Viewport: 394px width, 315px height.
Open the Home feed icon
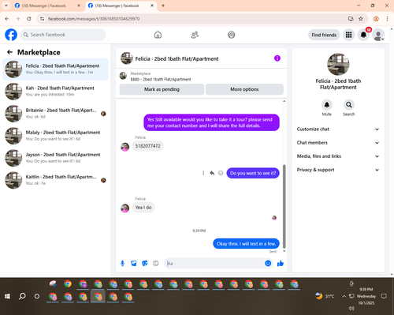158,35
